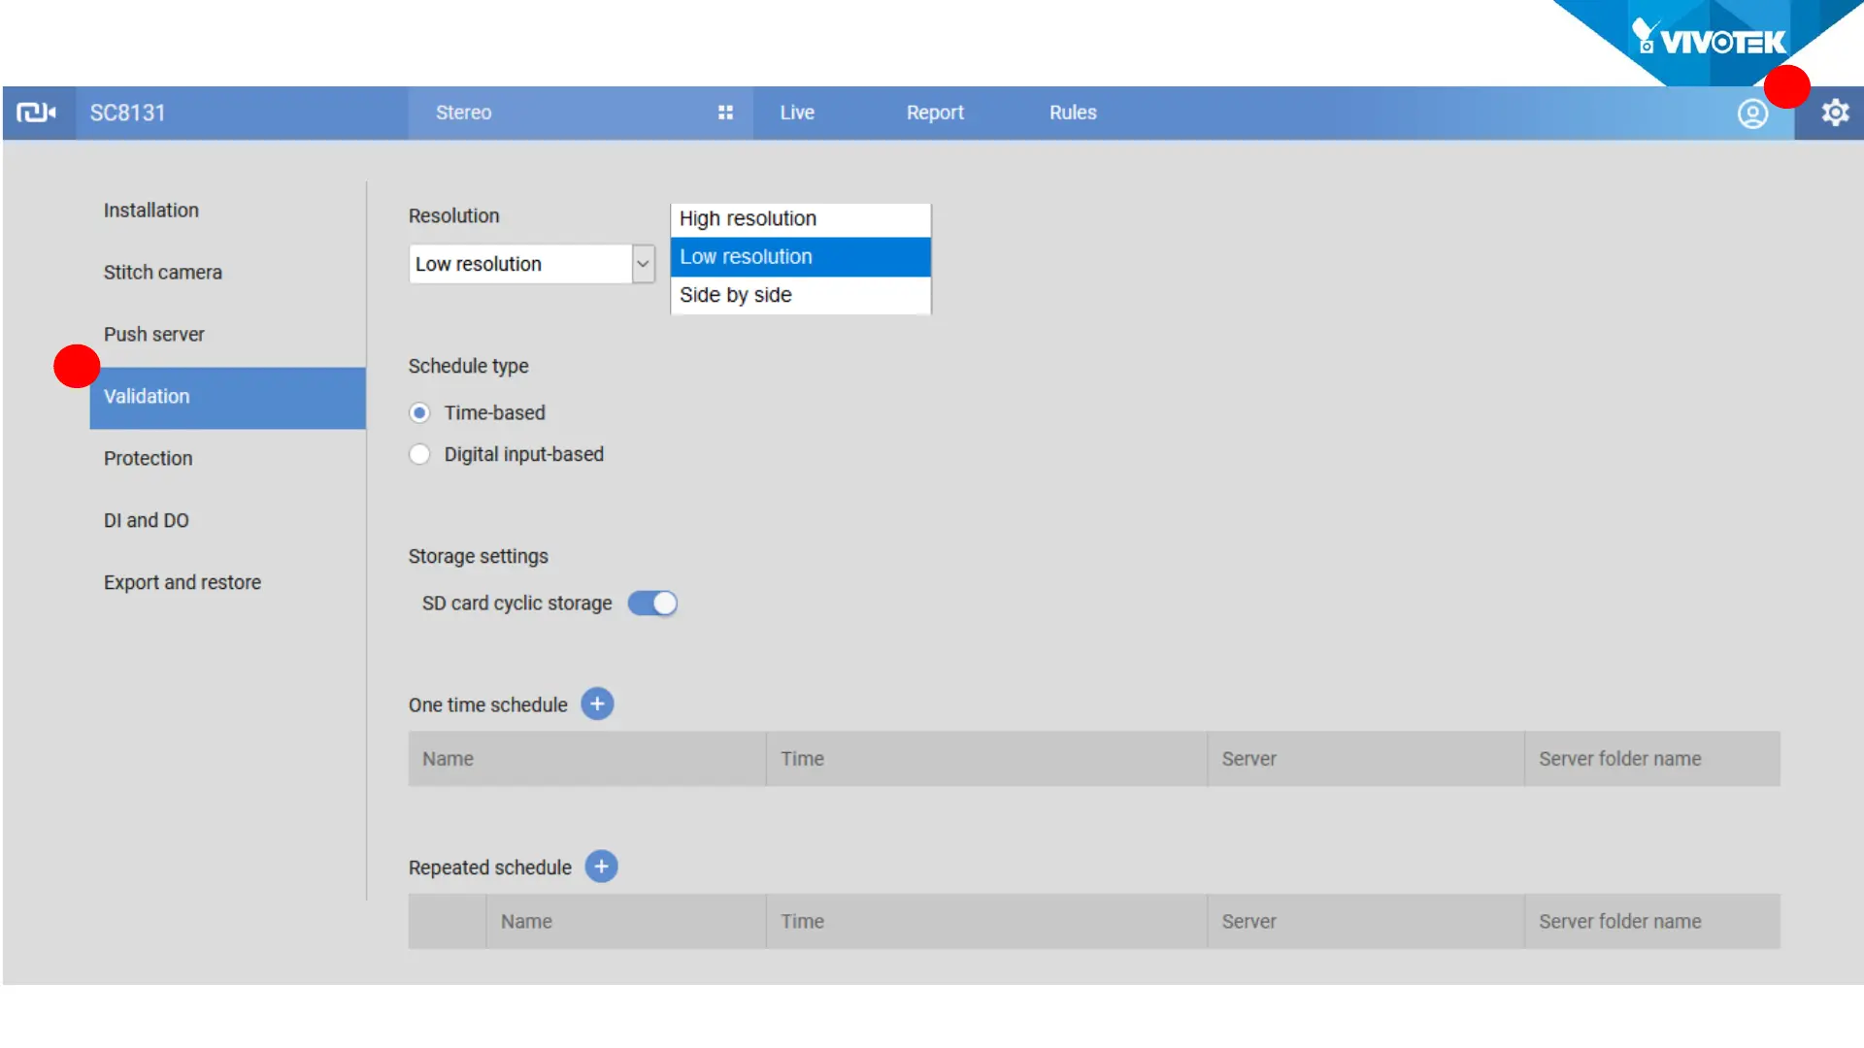Toggle SD card cyclic storage
Screen dimensions: 1864x1048
(652, 604)
